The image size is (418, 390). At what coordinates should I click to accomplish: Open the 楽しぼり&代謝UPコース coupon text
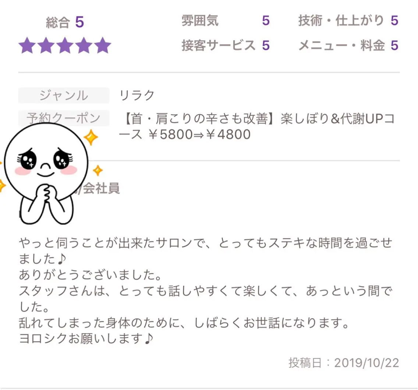coord(257,126)
